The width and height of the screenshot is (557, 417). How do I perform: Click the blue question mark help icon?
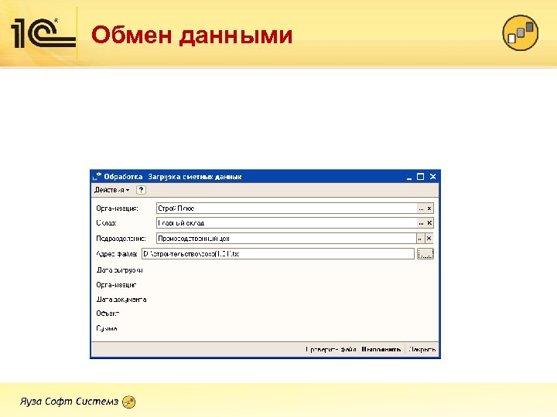[141, 190]
